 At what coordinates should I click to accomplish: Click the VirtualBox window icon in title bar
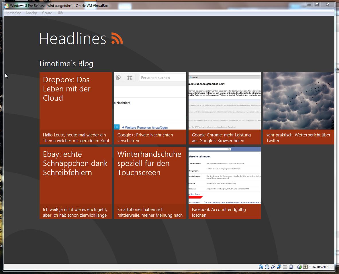6,6
